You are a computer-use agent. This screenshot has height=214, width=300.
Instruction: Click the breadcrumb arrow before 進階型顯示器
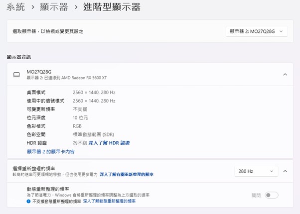pos(75,7)
